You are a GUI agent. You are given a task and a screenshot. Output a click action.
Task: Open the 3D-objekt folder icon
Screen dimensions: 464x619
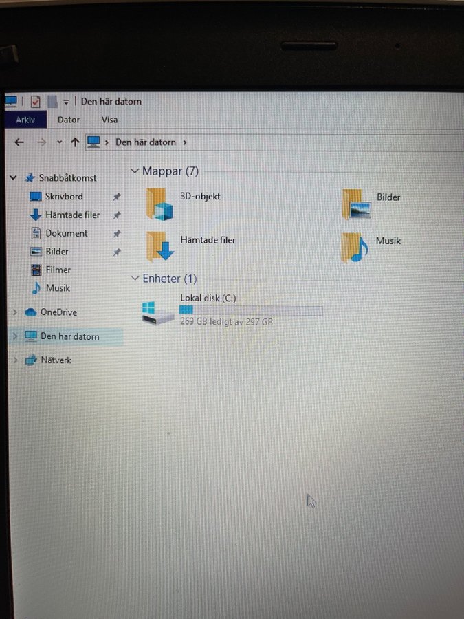click(x=159, y=204)
